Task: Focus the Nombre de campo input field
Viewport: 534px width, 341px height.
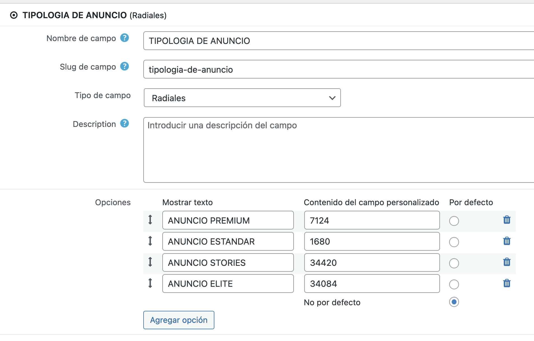Action: click(x=339, y=41)
